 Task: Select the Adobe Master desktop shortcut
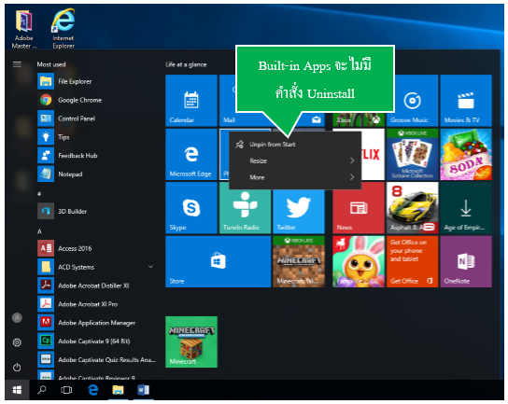(24, 30)
